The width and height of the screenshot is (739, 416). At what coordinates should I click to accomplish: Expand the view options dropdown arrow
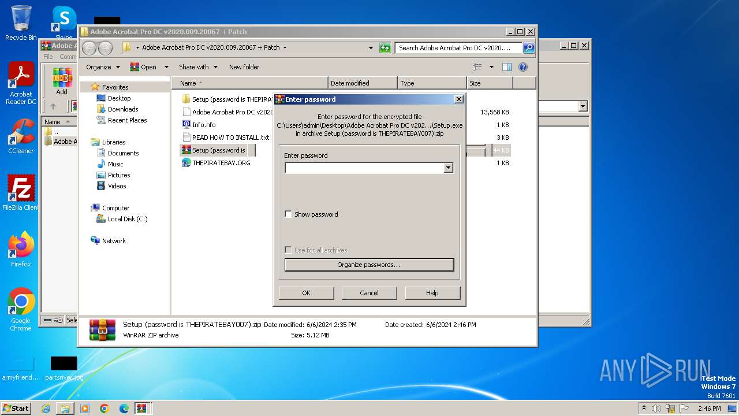pos(491,67)
